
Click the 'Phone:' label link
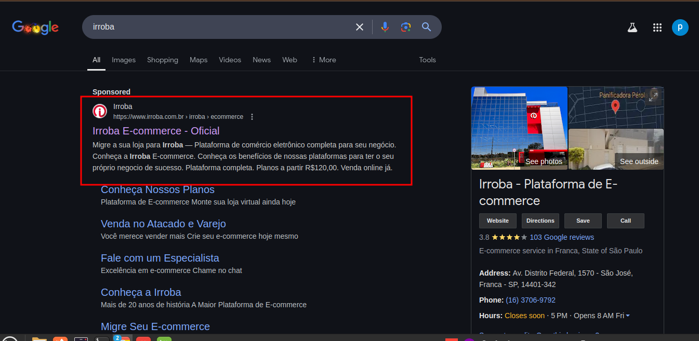pos(491,300)
